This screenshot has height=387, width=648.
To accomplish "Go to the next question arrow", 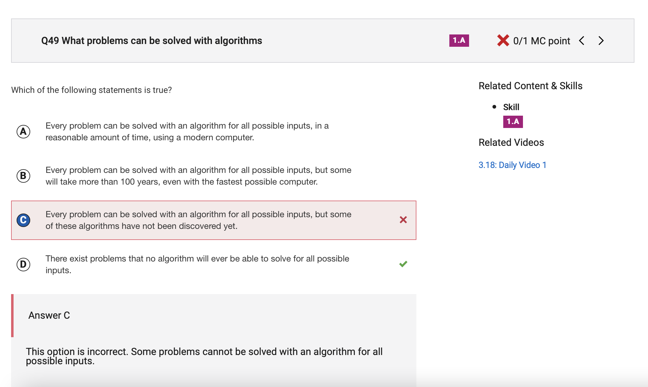I will tap(601, 41).
